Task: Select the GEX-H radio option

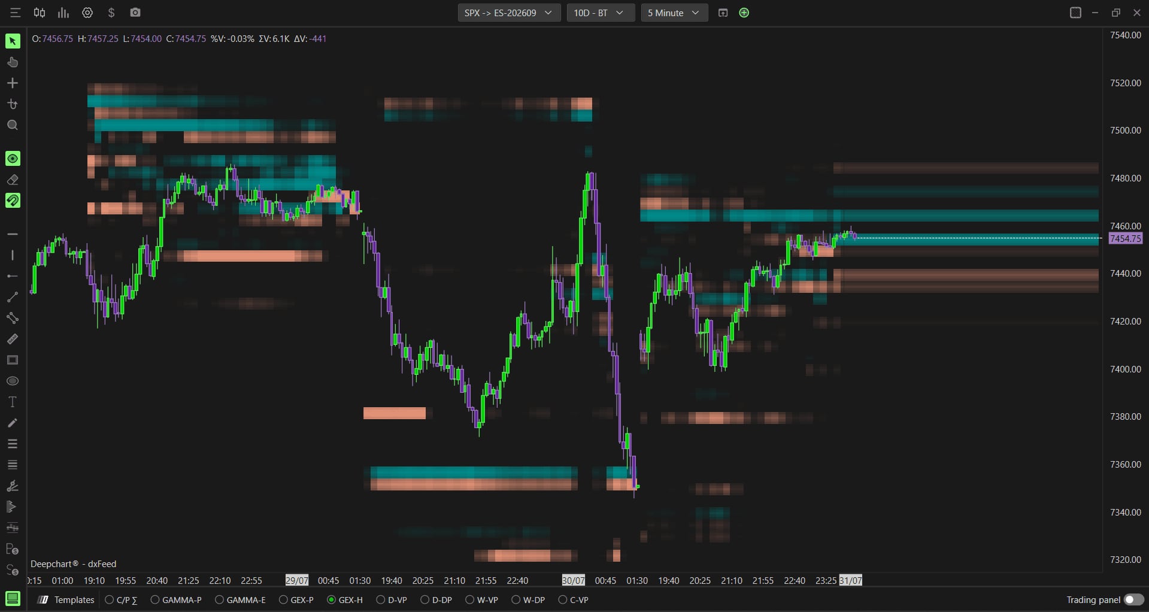Action: click(x=345, y=599)
